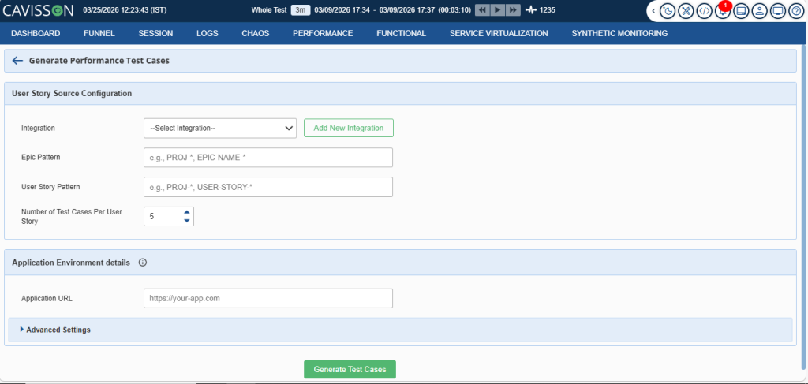This screenshot has height=384, width=808.
Task: Collapse the top-right icon tray chevron
Action: (653, 11)
